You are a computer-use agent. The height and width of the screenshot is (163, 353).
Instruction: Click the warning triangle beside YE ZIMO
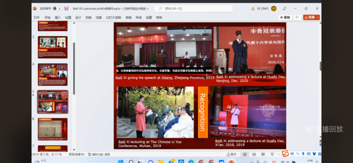point(253,8)
